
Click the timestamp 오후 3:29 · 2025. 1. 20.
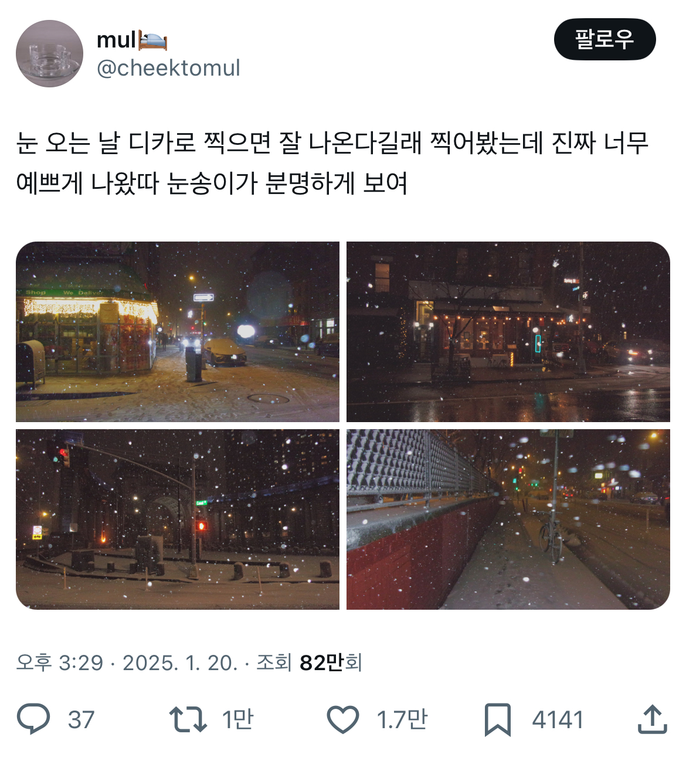127,663
